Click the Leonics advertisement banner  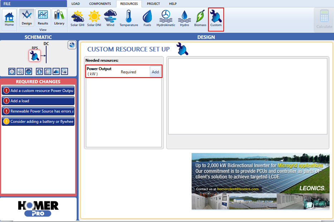pyautogui.click(x=260, y=181)
